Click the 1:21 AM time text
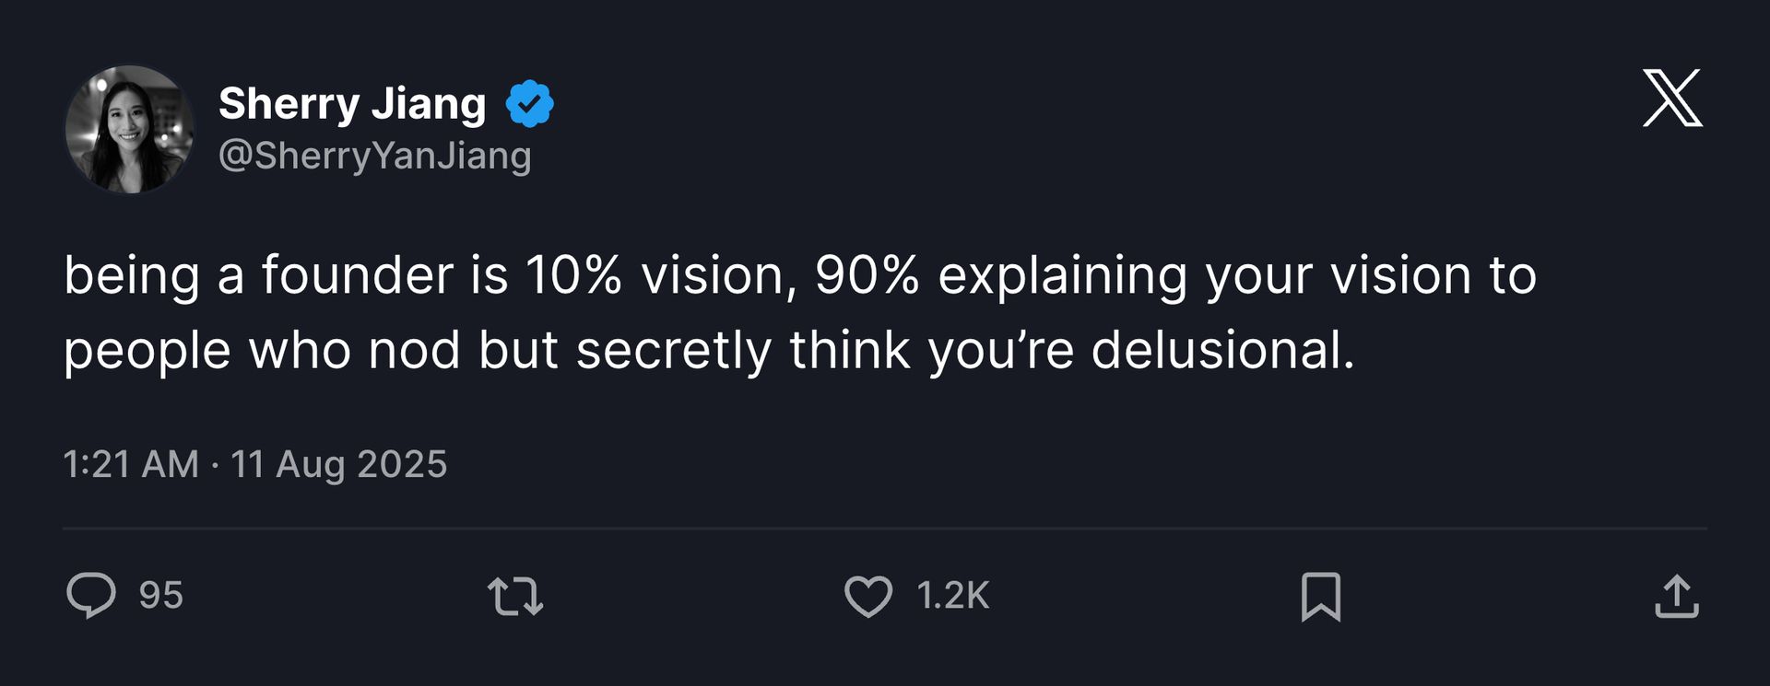 [131, 464]
